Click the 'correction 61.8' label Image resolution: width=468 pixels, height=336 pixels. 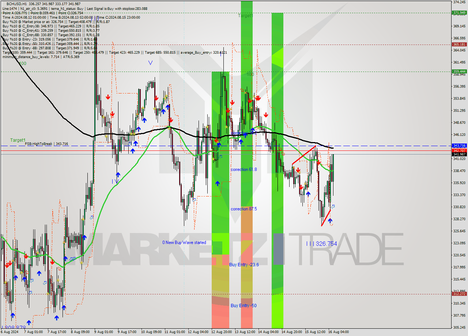(x=244, y=169)
